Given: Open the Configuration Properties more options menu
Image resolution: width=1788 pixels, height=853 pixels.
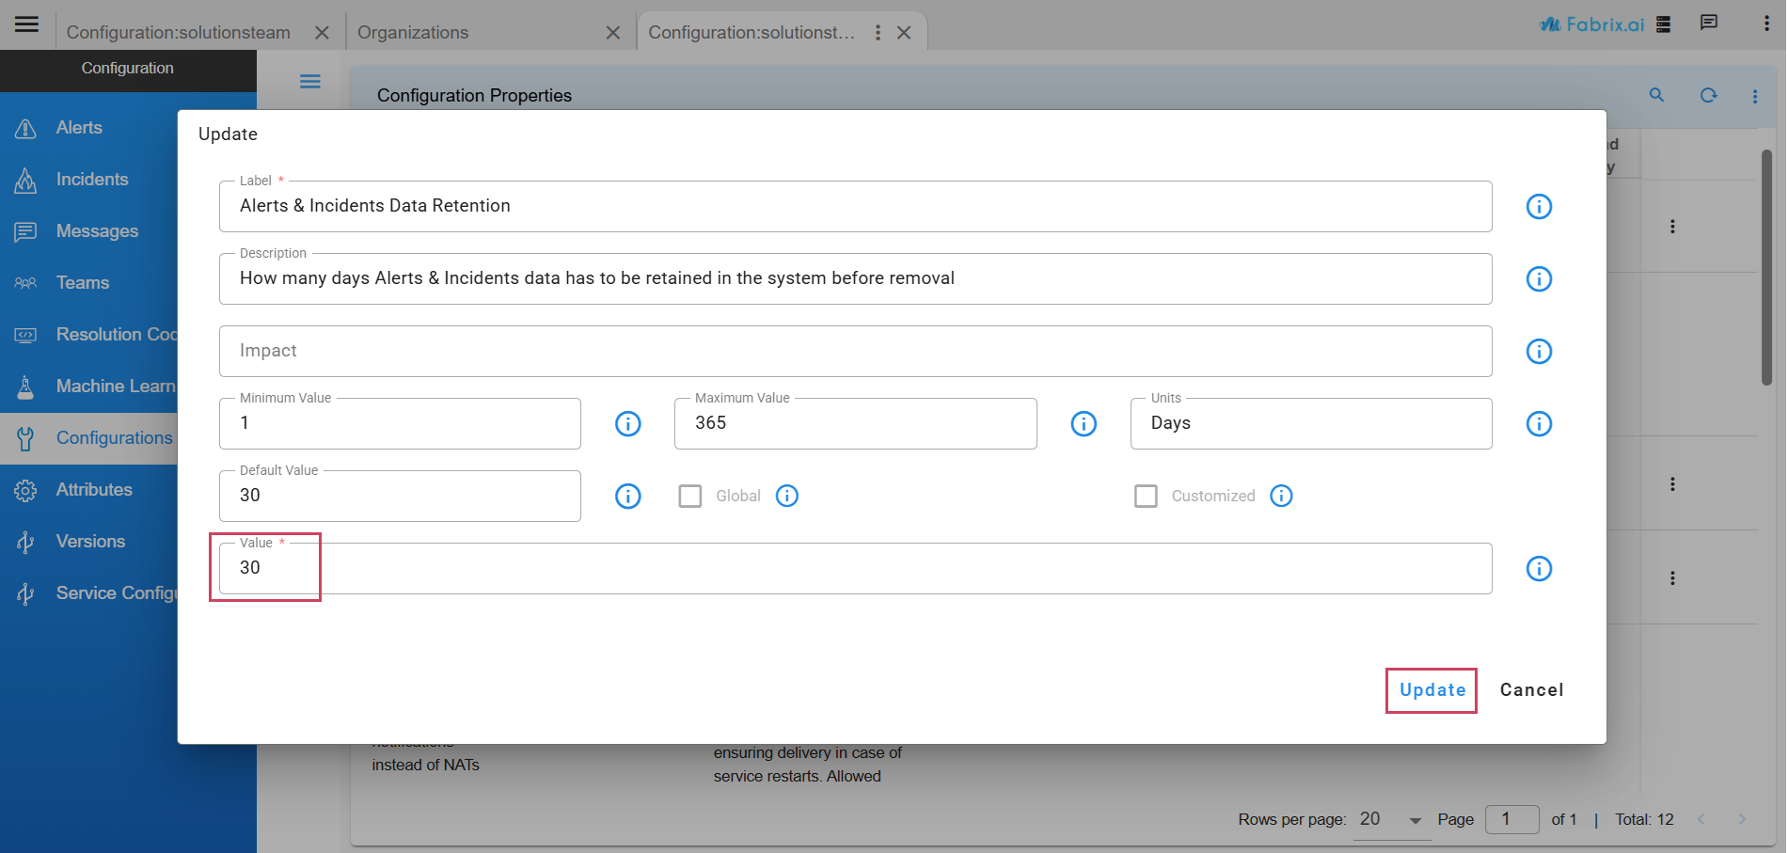Looking at the screenshot, I should tap(1754, 96).
